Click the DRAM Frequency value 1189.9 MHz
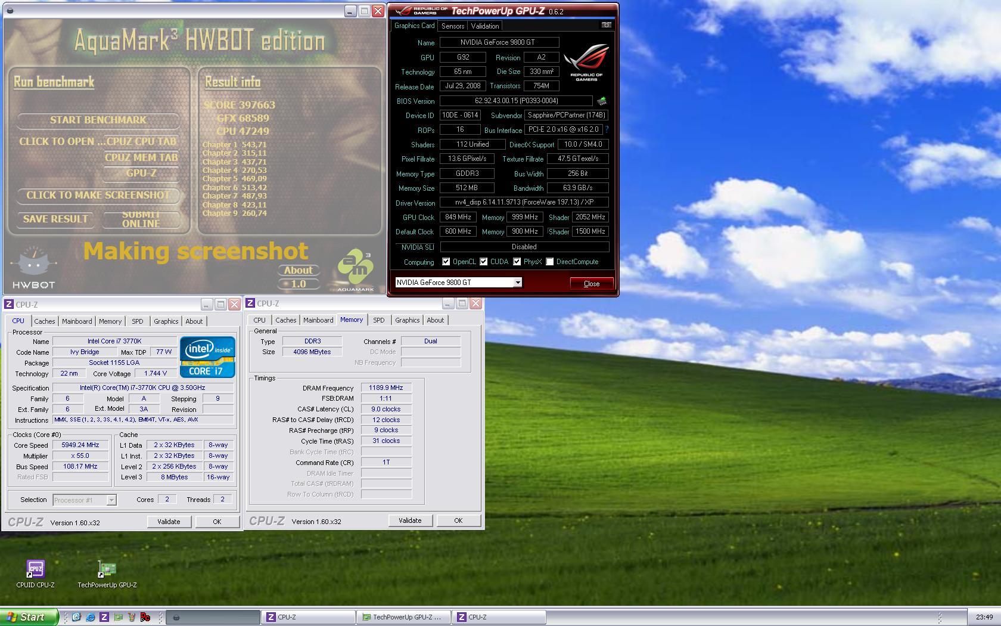The image size is (1001, 626). pos(386,388)
